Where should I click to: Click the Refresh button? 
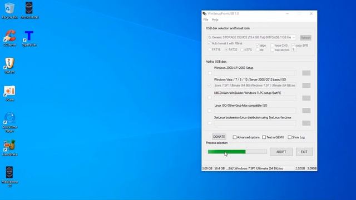click(x=305, y=38)
